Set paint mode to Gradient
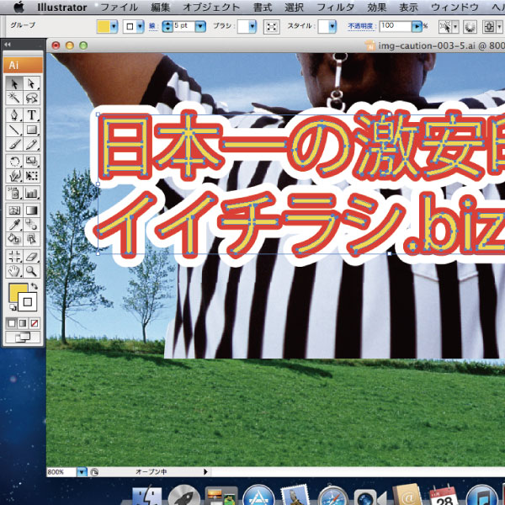505x505 pixels. point(23,323)
